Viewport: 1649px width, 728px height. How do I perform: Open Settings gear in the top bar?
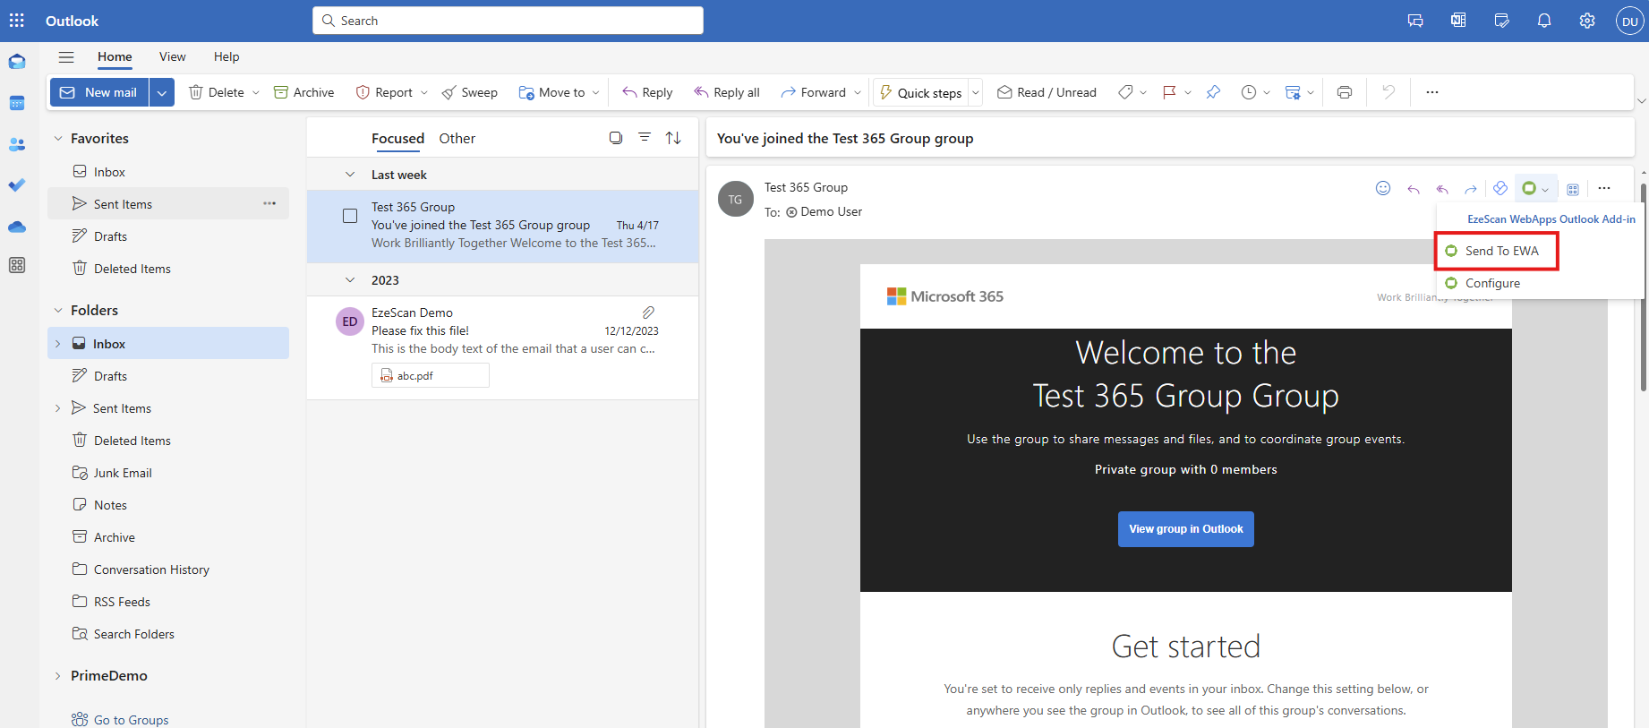pos(1586,21)
